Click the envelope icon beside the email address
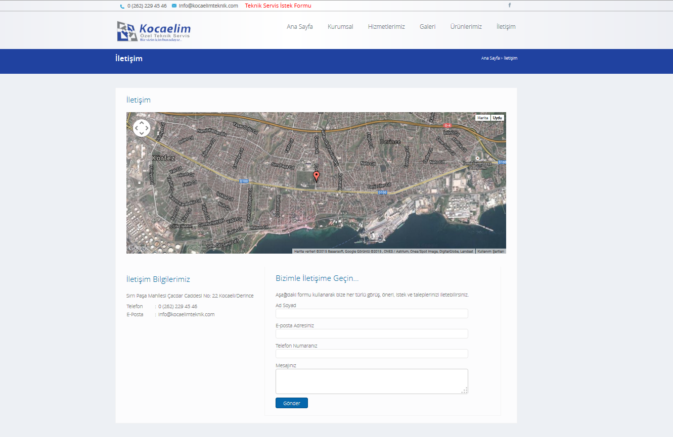Screen dimensions: 673x437 click(x=174, y=6)
